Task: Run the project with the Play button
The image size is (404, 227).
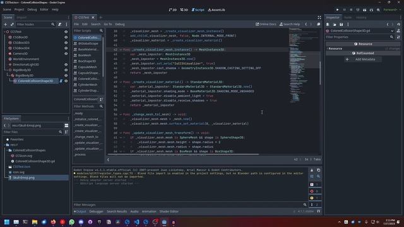Action: click(x=337, y=10)
